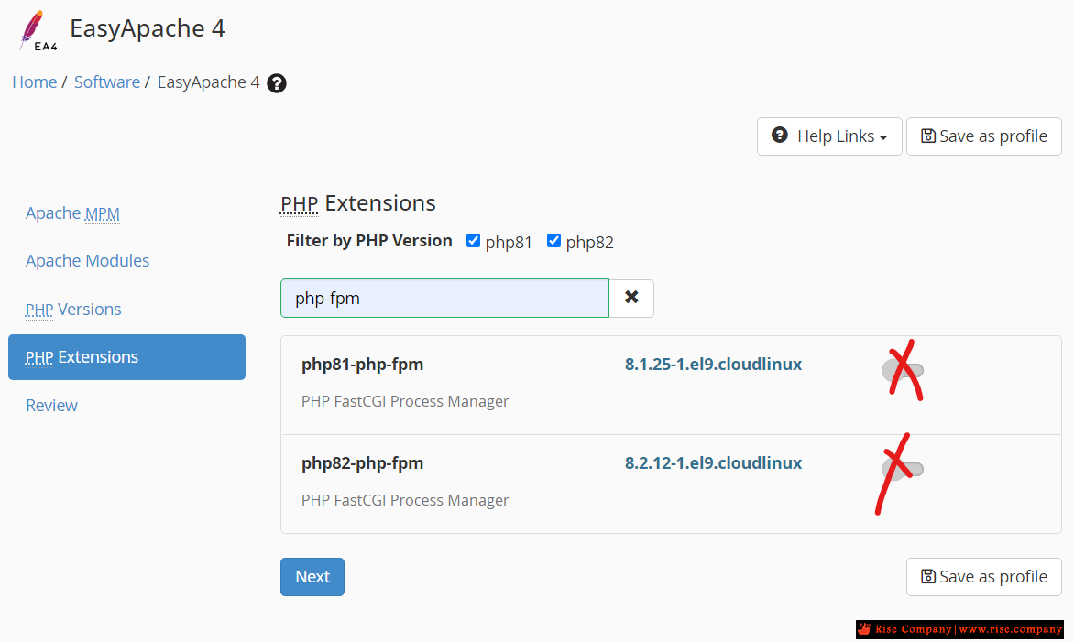This screenshot has height=642, width=1074.
Task: Open the help question-mark icon beside the breadcrumb
Action: tap(277, 83)
